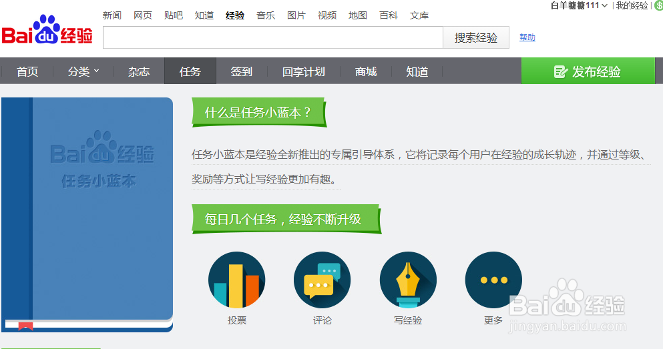Click the 更多 three dots icon

click(493, 280)
